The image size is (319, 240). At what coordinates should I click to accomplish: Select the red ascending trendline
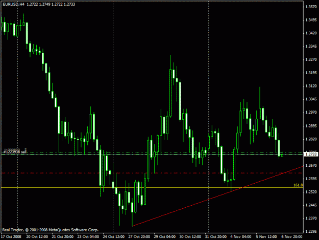[x=217, y=196]
